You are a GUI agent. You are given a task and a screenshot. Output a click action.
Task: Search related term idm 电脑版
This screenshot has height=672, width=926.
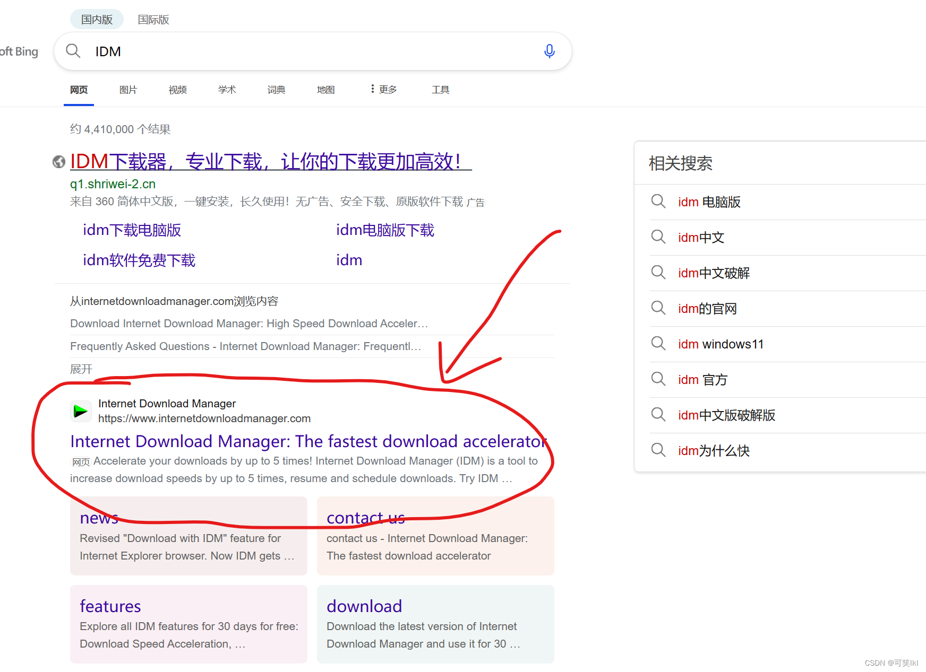[x=709, y=202]
